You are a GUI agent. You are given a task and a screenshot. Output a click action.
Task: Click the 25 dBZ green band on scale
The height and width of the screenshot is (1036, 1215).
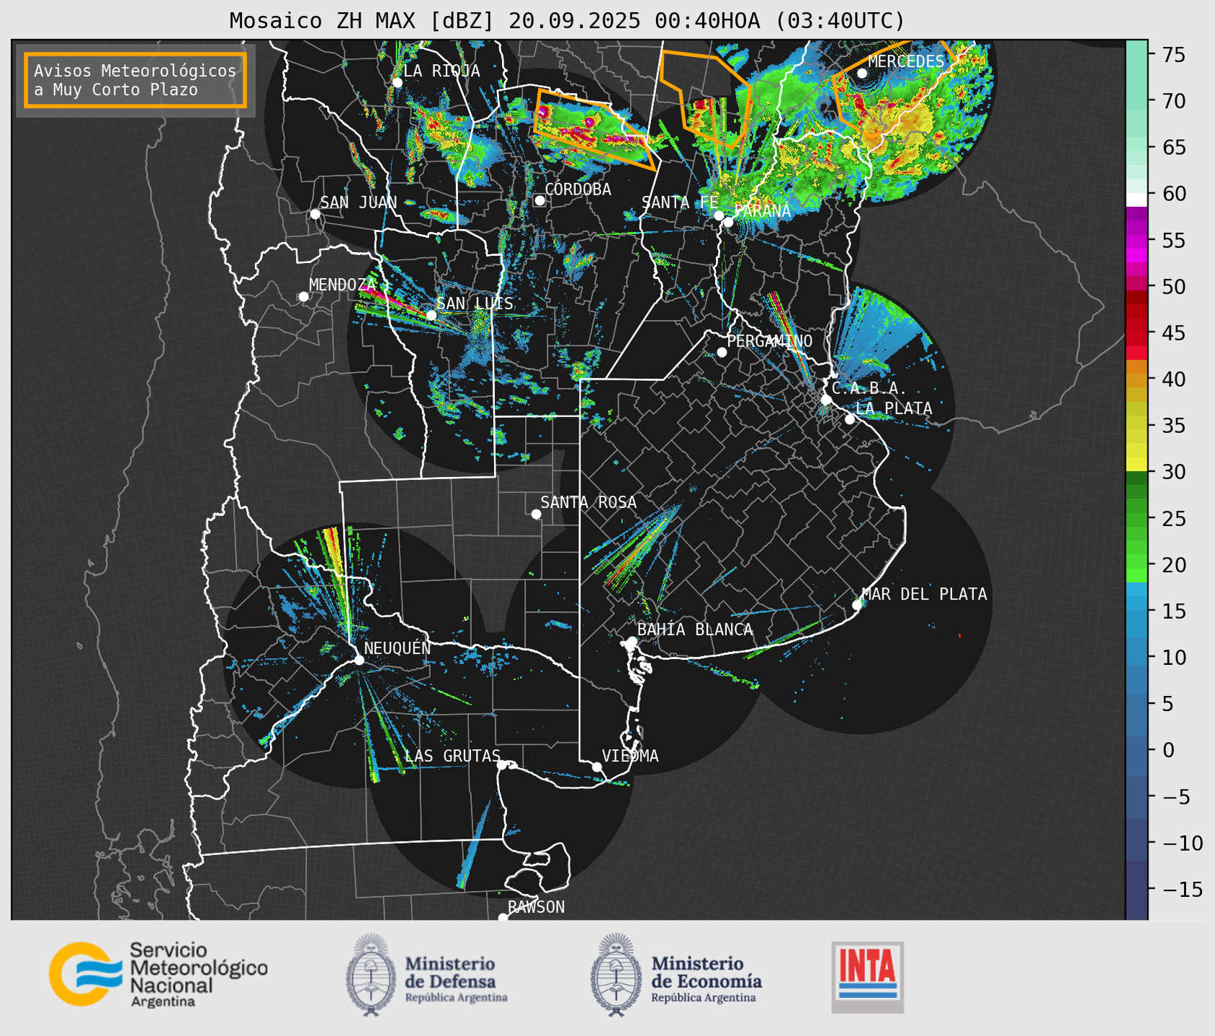[1136, 518]
